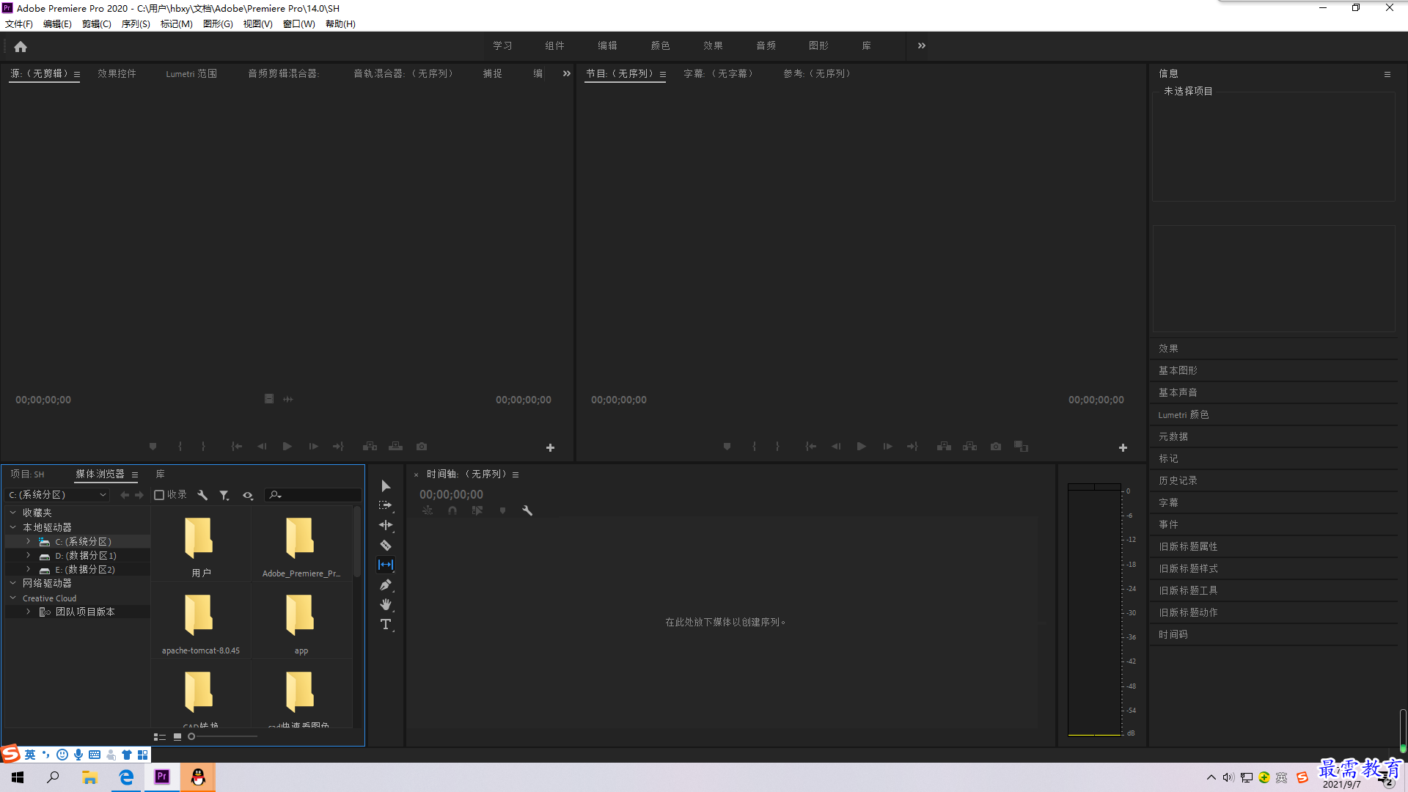This screenshot has height=792, width=1408.
Task: Step forward one frame in Program monitor
Action: tap(887, 446)
